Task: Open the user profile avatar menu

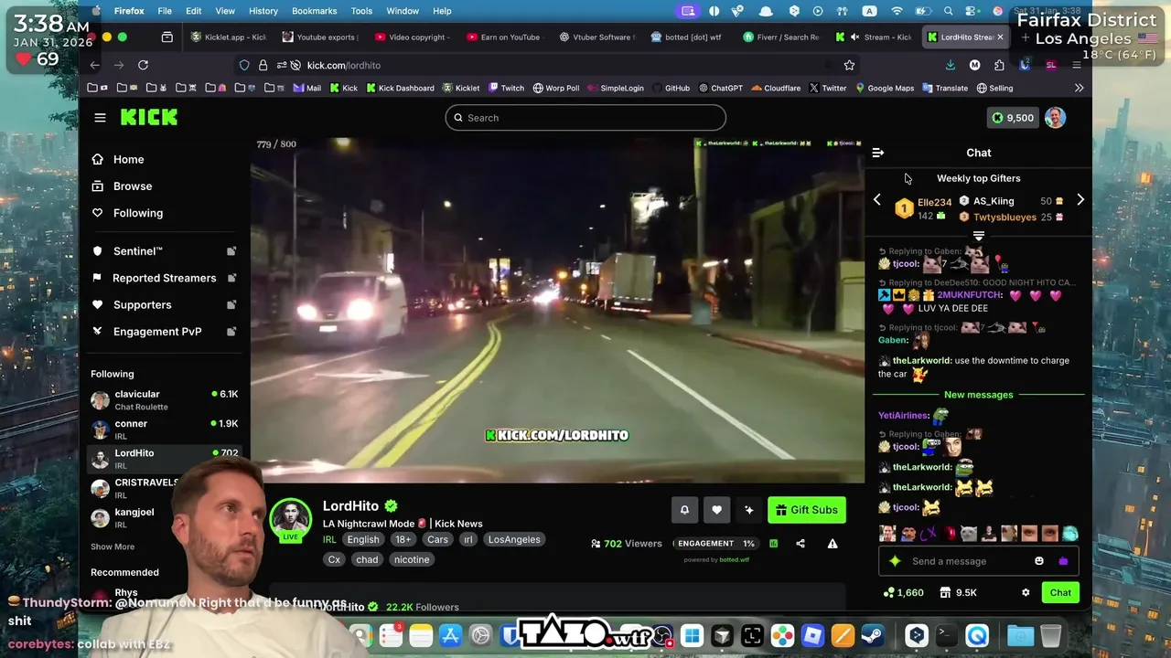Action: pos(1056,117)
